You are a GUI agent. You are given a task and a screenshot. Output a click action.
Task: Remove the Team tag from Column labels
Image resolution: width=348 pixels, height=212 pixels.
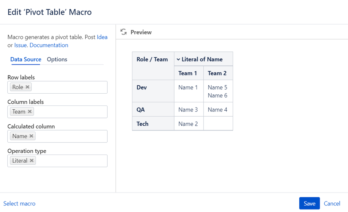[x=30, y=111]
